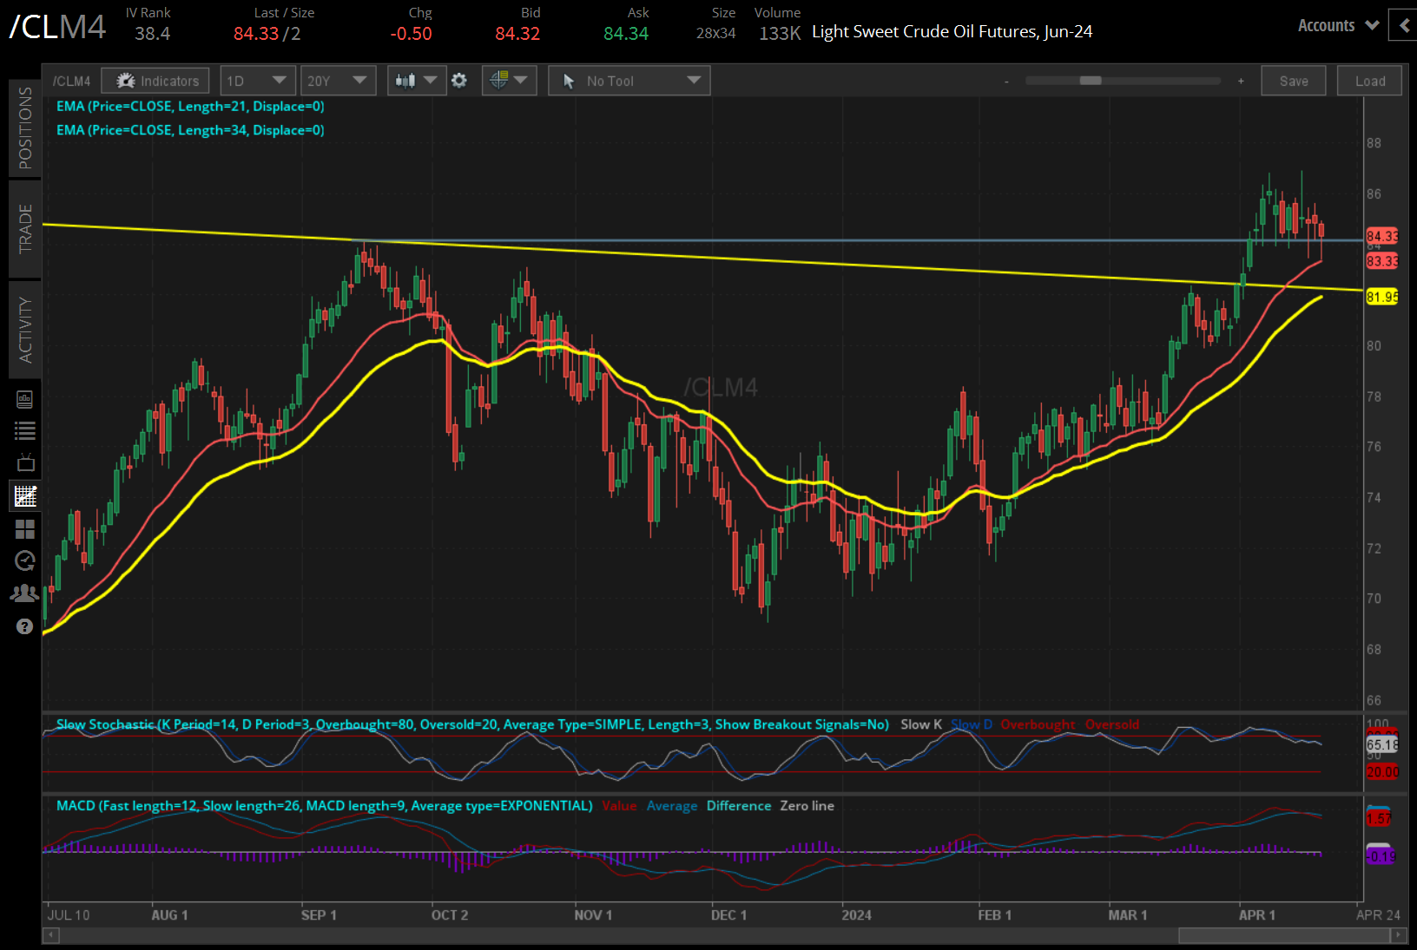
Task: Open the four-square grid layout icon
Action: click(25, 529)
